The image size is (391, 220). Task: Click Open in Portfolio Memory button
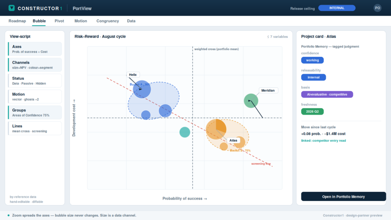coord(344,196)
